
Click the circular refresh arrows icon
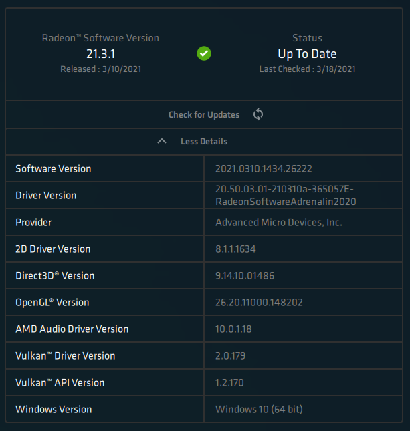(258, 114)
